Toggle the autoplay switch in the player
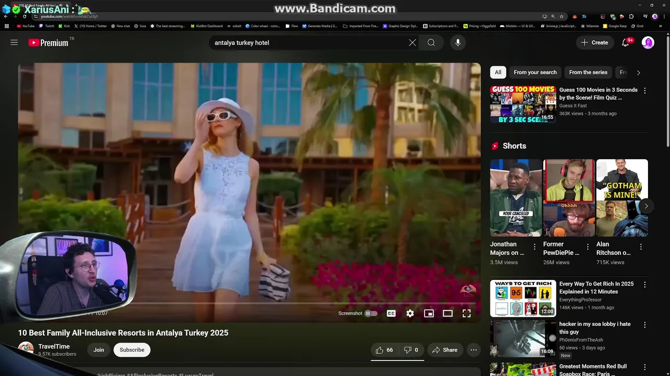Screen dimensions: 670x376 click(x=371, y=313)
